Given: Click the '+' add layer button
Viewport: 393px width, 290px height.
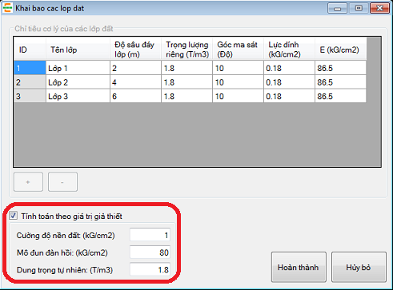Looking at the screenshot, I should pos(28,182).
